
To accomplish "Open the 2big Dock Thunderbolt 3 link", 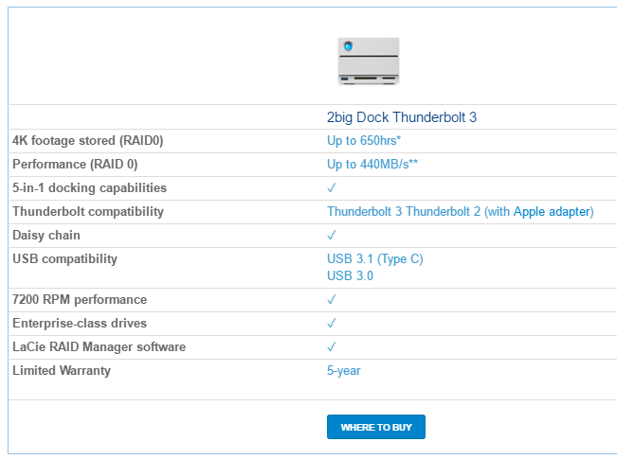I will coord(401,117).
